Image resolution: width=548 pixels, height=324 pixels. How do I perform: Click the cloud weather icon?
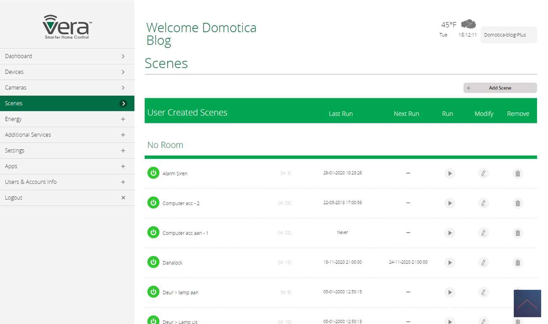tap(468, 24)
